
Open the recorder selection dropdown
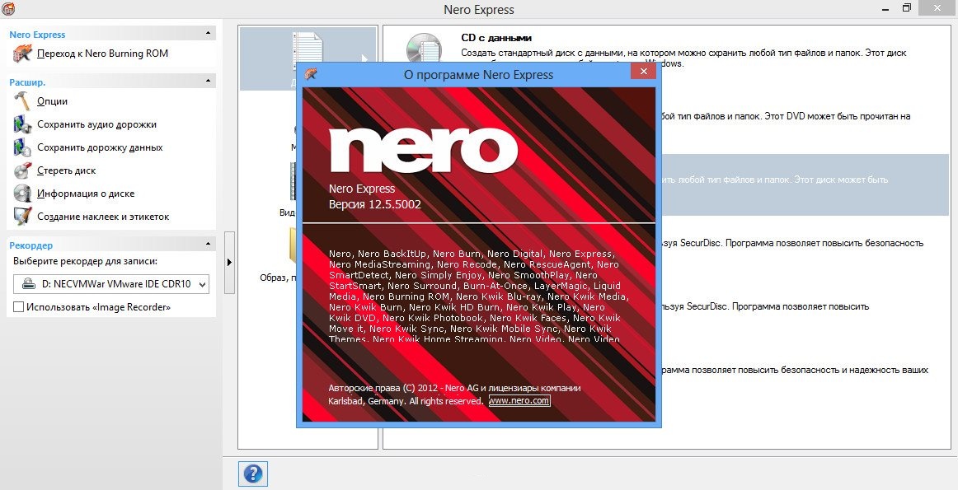pos(202,285)
